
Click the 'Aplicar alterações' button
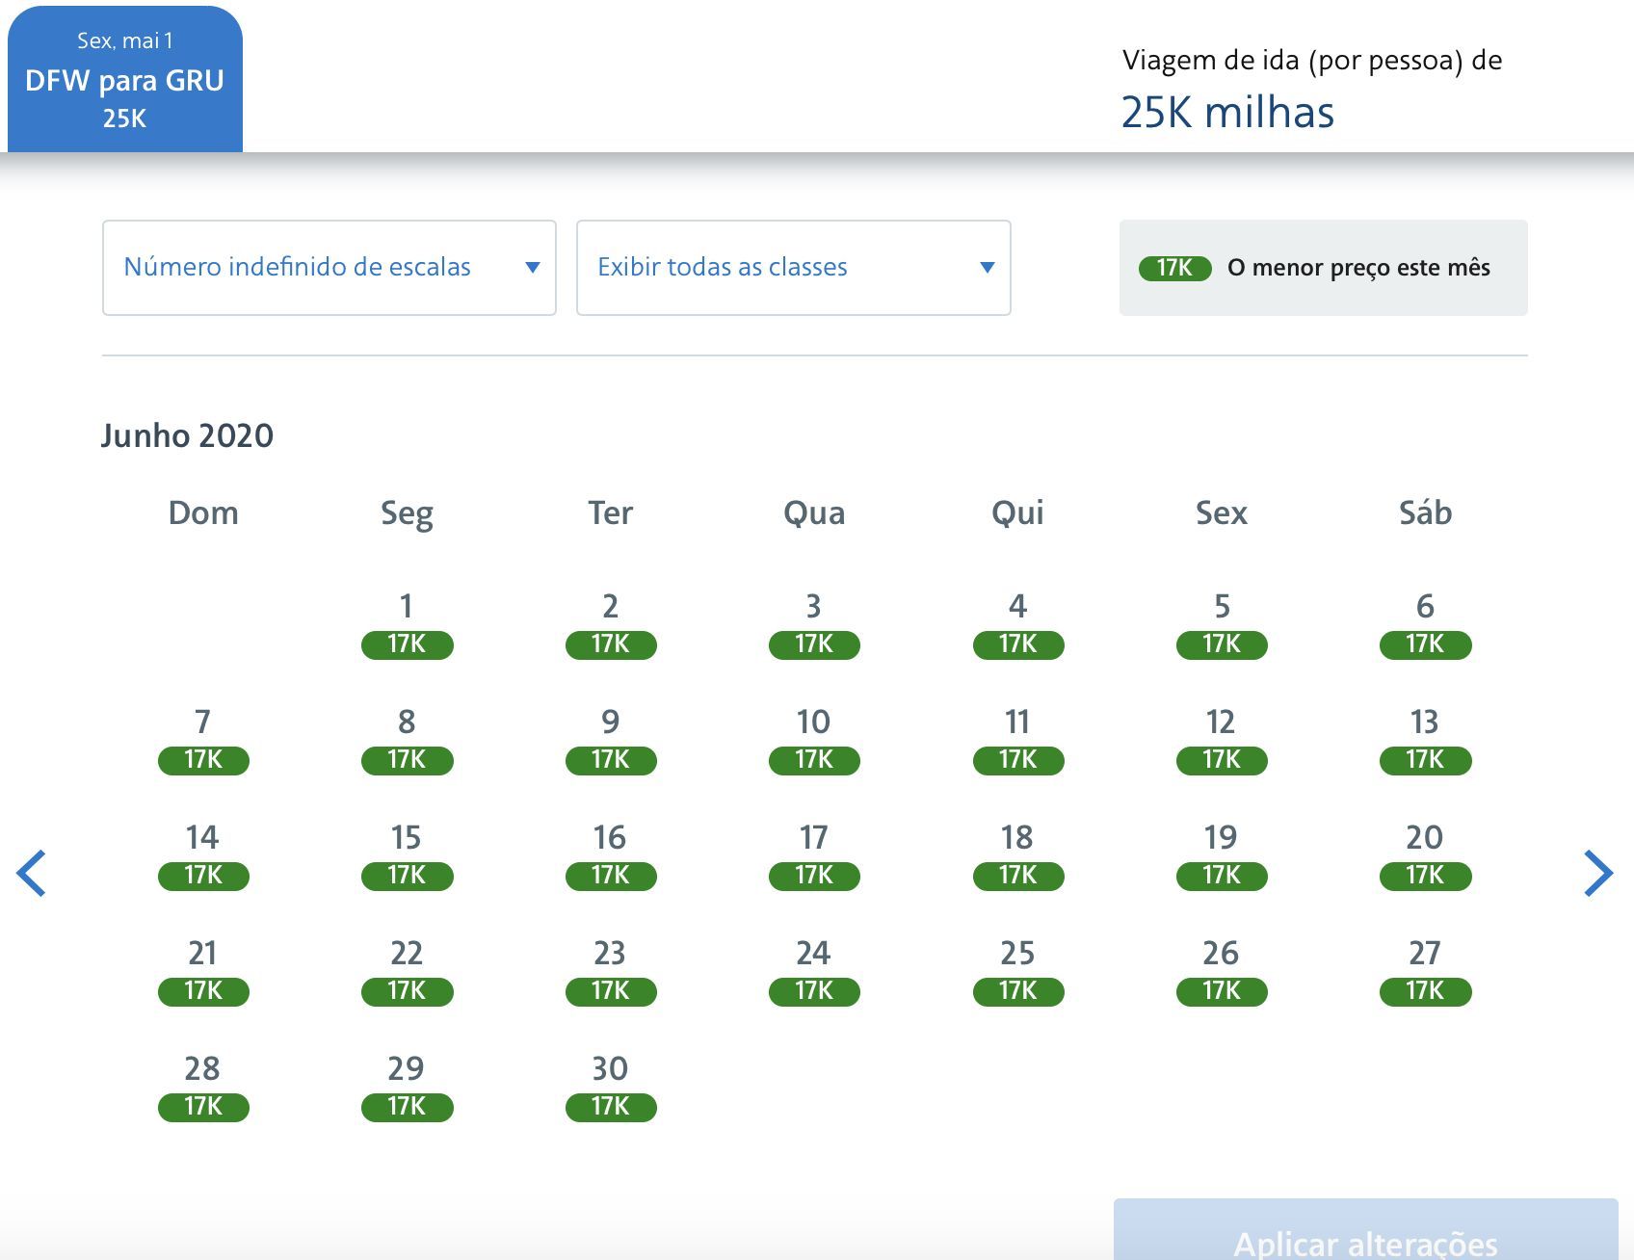1366,1231
